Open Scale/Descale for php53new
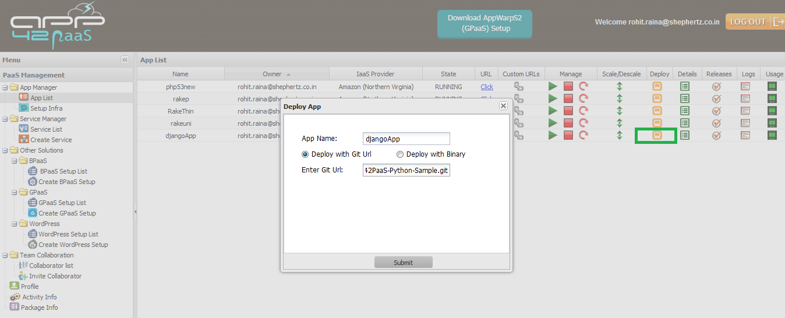 click(620, 87)
